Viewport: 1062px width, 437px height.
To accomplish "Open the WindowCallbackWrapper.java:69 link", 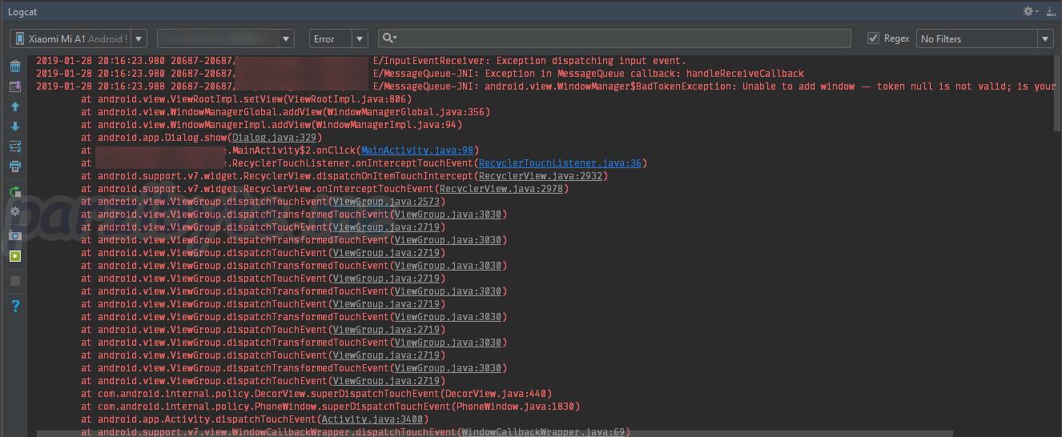I will [x=543, y=432].
